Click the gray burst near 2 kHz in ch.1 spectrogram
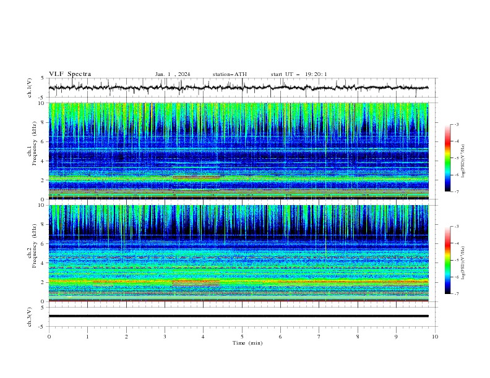The width and height of the screenshot is (490, 378). click(x=196, y=177)
